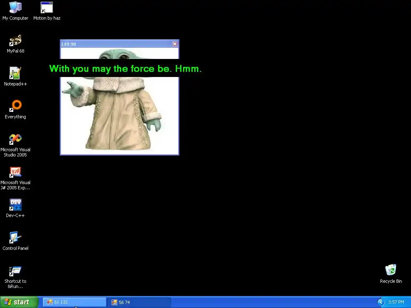Select the Control Panel shortcut
411x308 pixels.
point(16,241)
